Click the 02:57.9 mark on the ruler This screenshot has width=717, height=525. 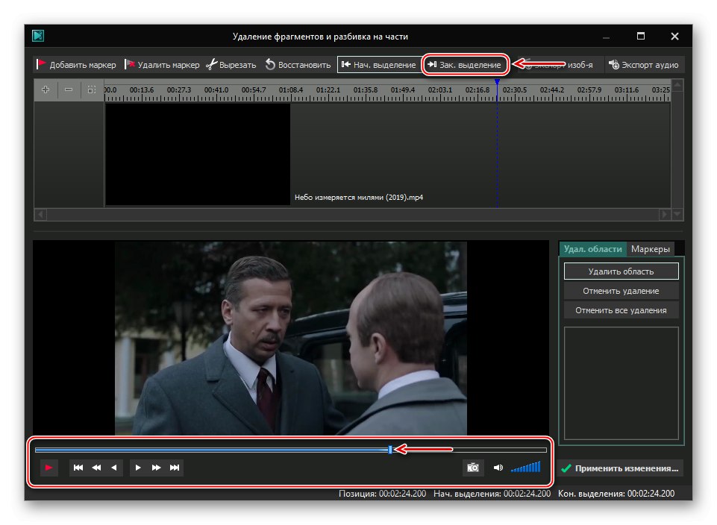click(x=589, y=90)
